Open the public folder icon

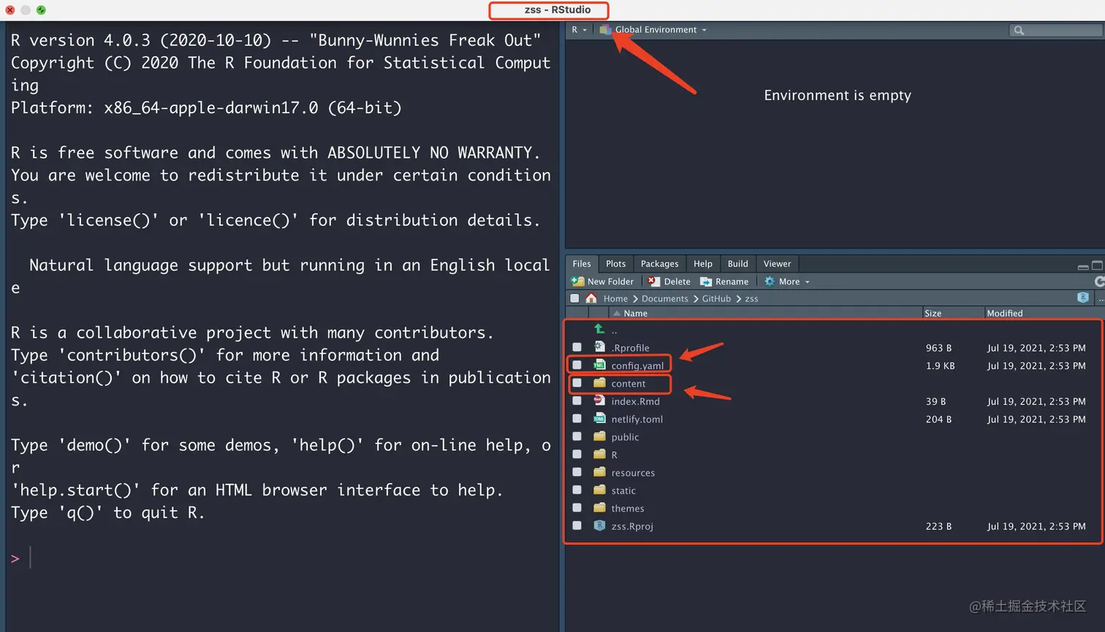tap(599, 436)
